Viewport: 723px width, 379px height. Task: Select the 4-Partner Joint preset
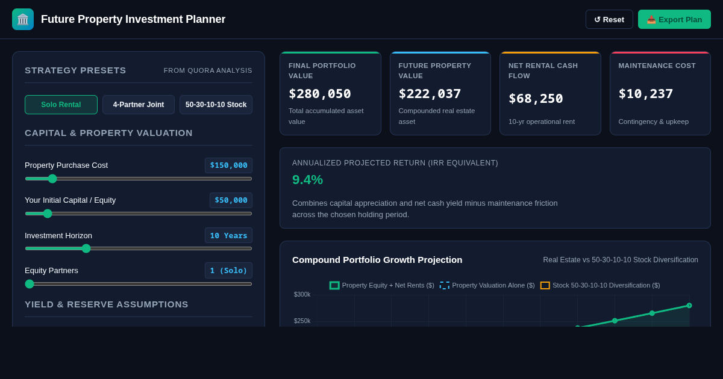pyautogui.click(x=139, y=105)
